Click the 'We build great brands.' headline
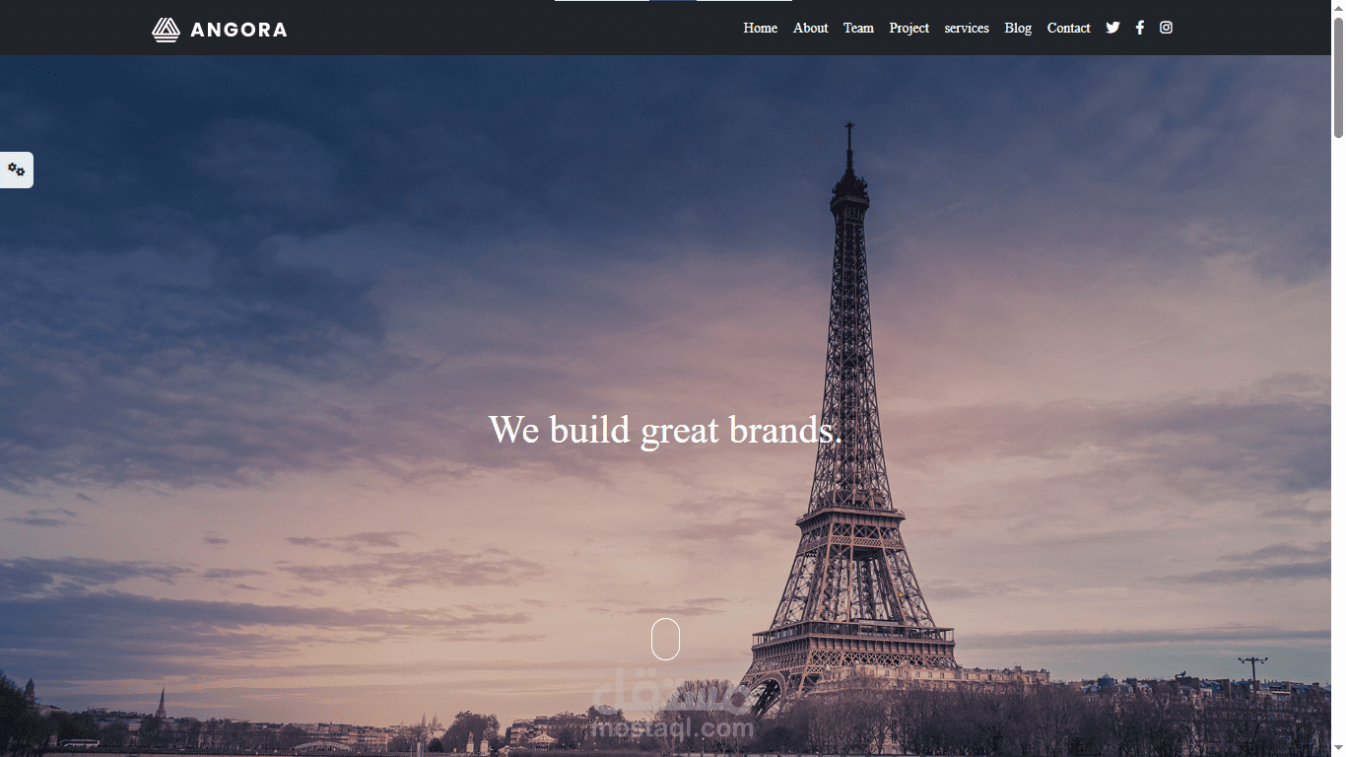Screen dimensions: 1346x757 pos(665,430)
